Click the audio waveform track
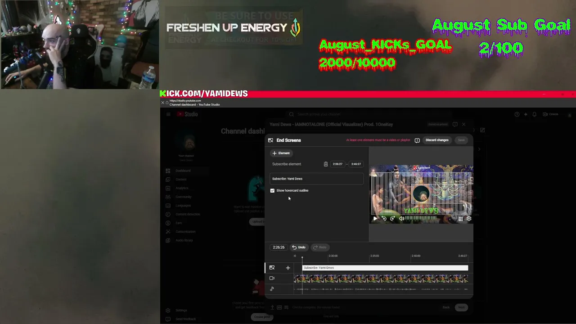 tap(381, 289)
